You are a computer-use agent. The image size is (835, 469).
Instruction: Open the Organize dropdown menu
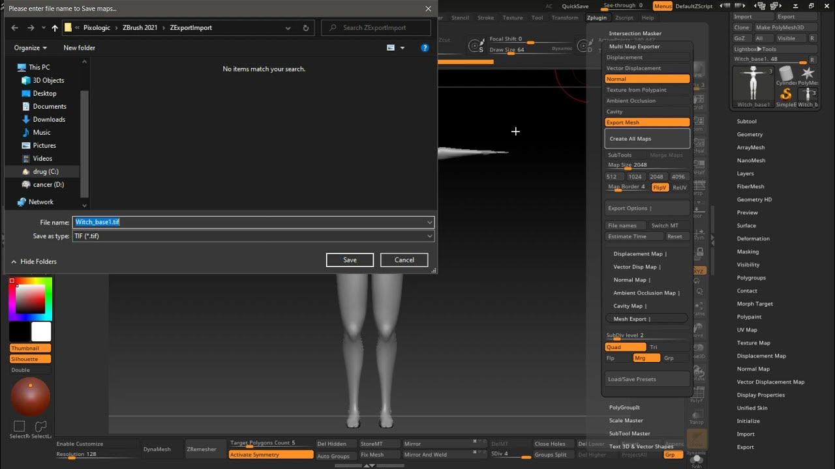coord(31,48)
